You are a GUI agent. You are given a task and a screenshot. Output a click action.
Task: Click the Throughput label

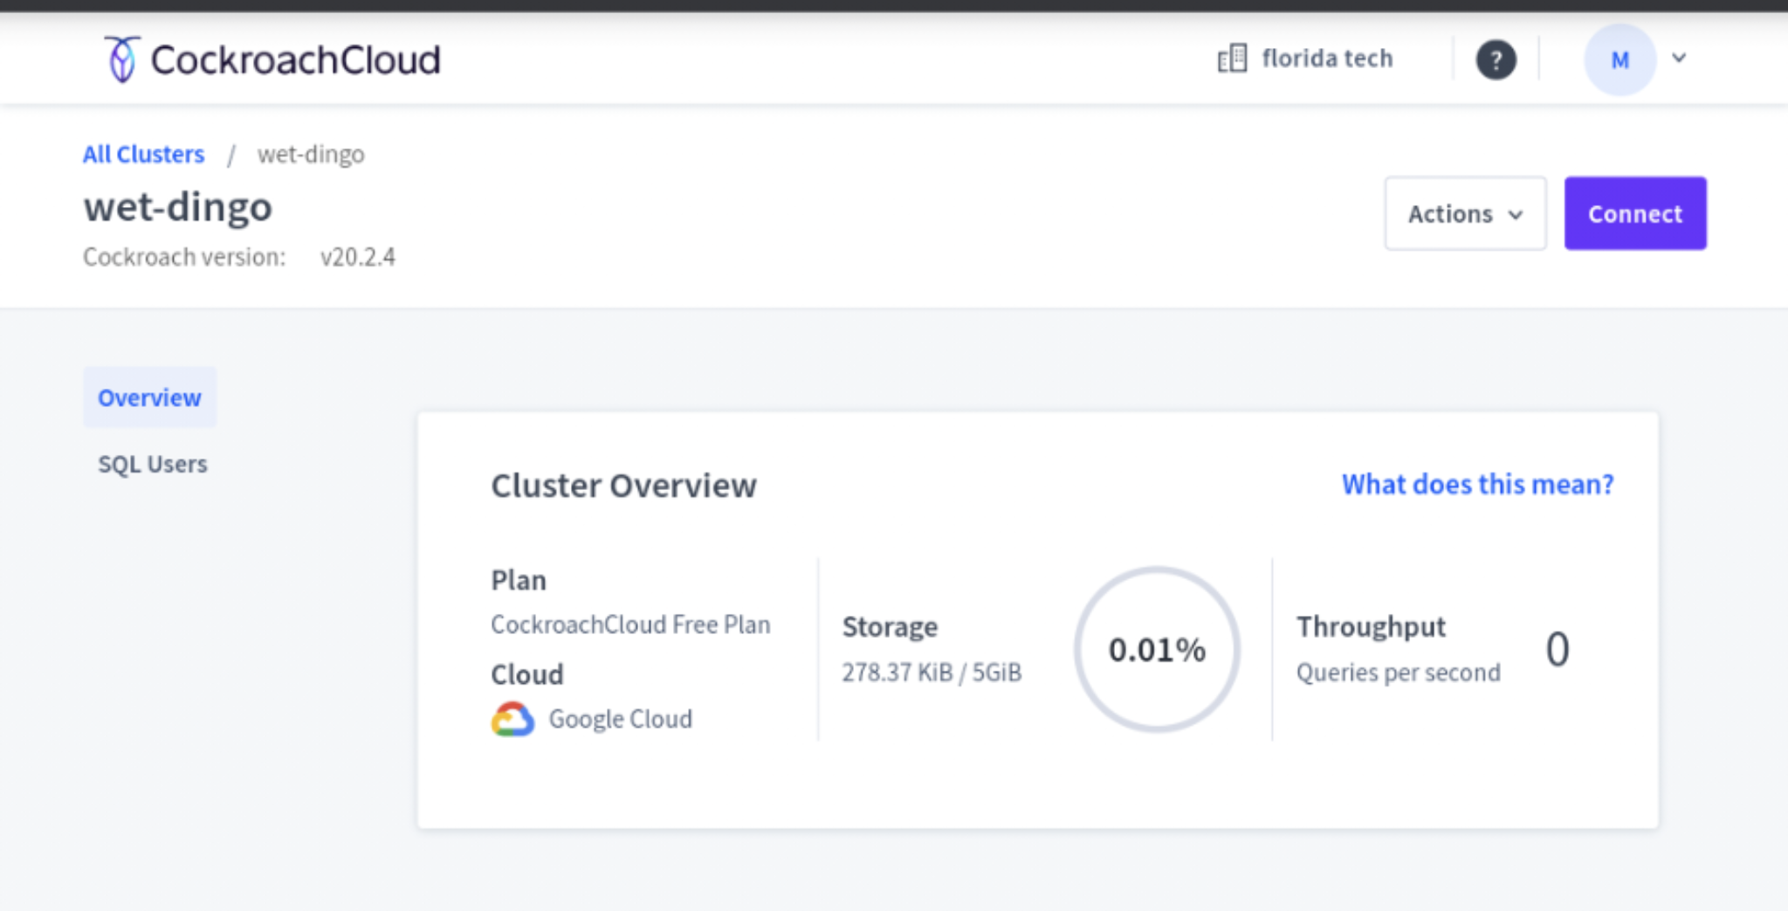[1371, 627]
